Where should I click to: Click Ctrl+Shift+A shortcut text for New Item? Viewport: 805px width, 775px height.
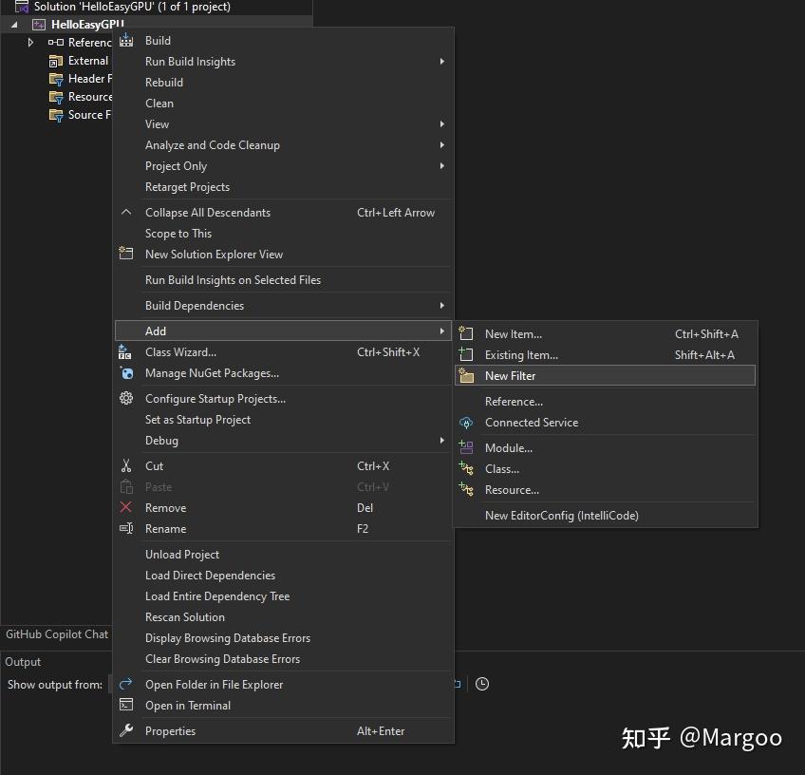pos(706,333)
